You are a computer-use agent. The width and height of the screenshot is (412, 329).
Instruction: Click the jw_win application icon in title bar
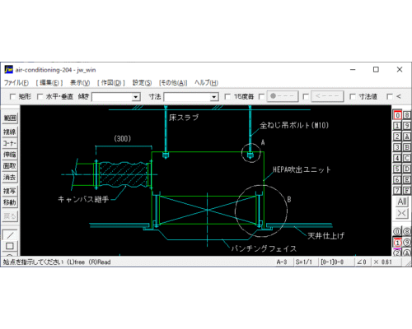9,70
